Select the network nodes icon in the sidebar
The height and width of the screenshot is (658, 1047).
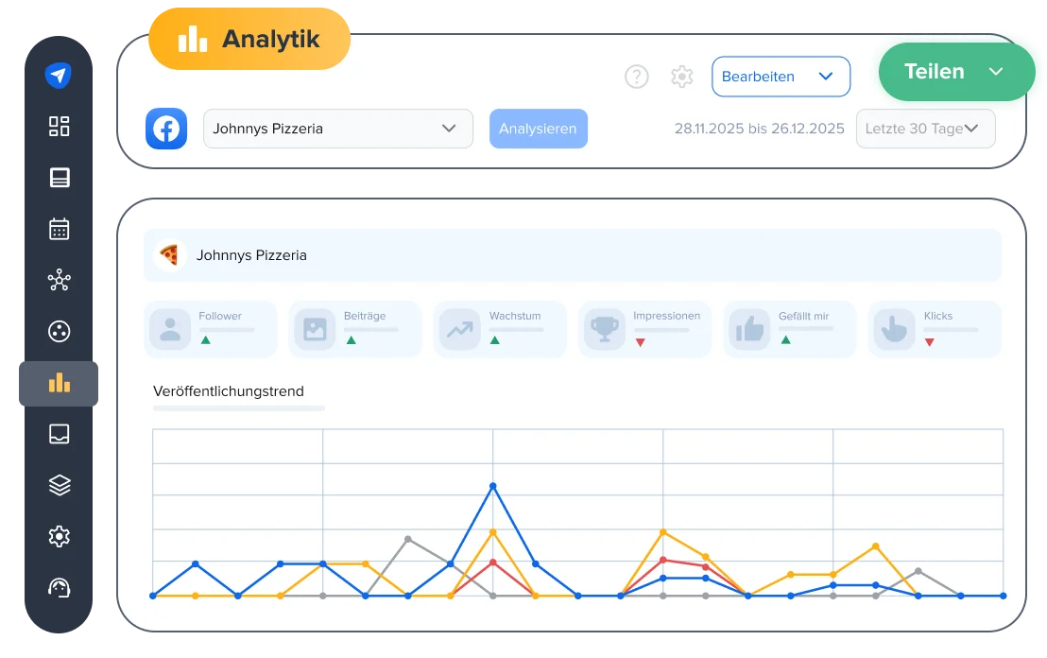59,280
